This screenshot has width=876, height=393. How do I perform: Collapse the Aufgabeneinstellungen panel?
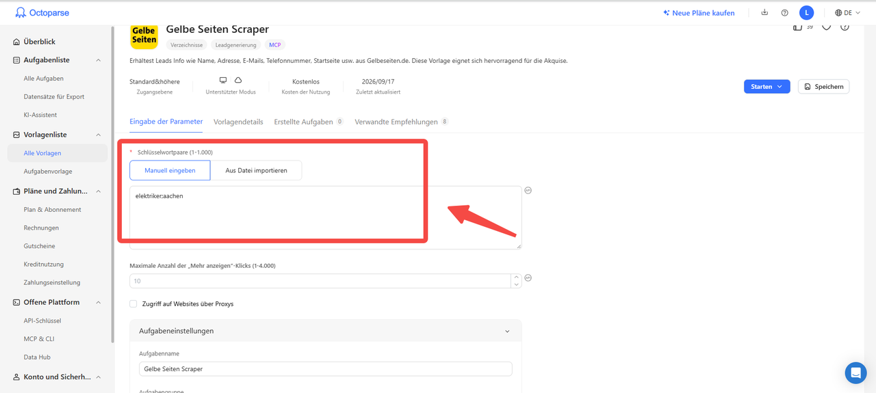point(507,331)
